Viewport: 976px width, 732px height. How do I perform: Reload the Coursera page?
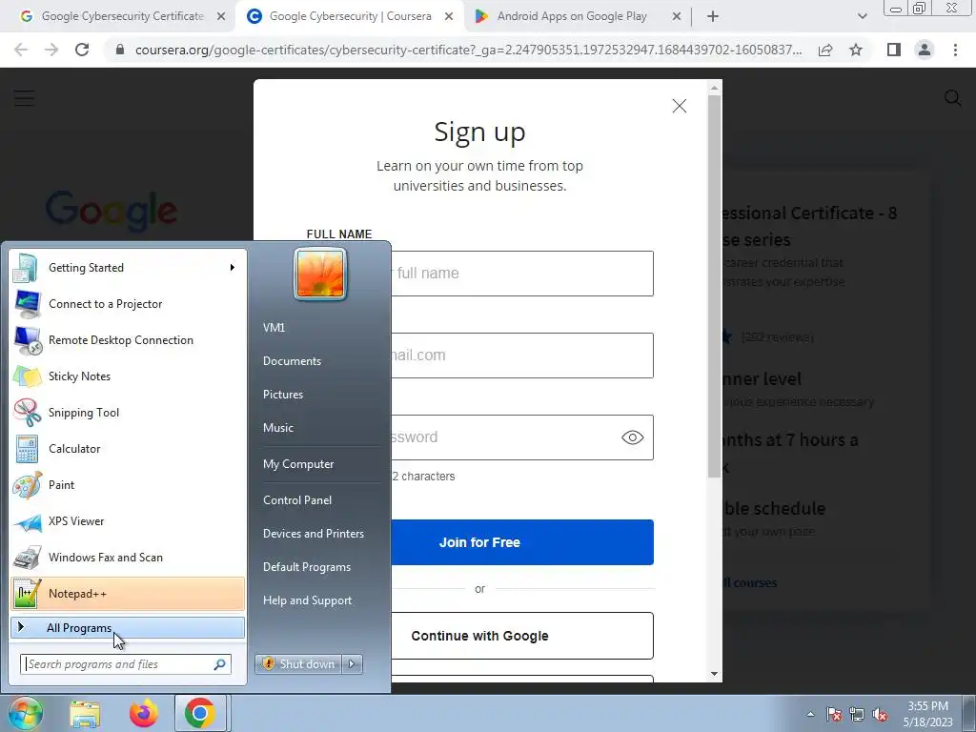coord(82,50)
